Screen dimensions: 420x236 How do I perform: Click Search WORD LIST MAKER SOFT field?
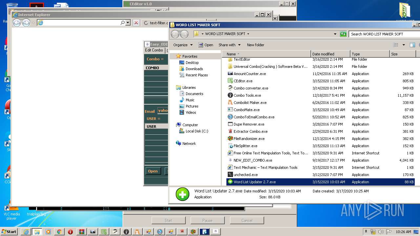[384, 34]
